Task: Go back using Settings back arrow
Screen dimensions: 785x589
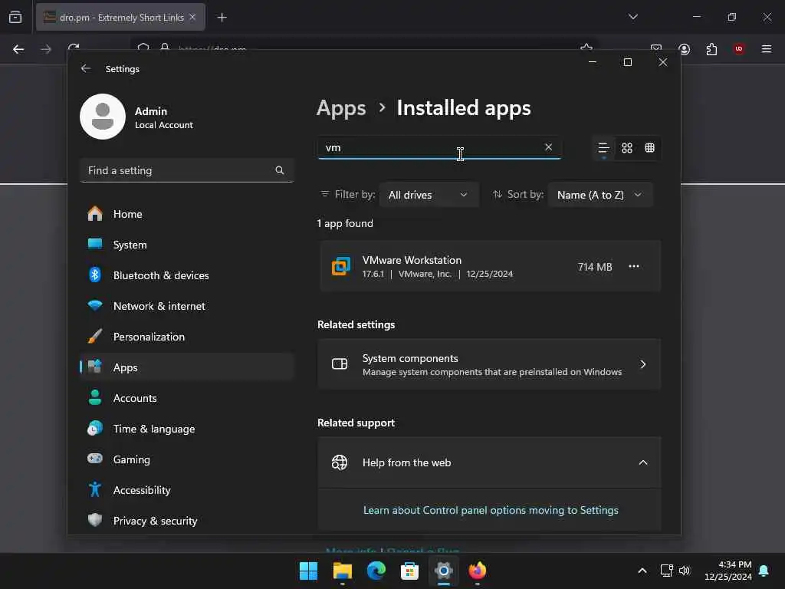Action: (x=86, y=68)
